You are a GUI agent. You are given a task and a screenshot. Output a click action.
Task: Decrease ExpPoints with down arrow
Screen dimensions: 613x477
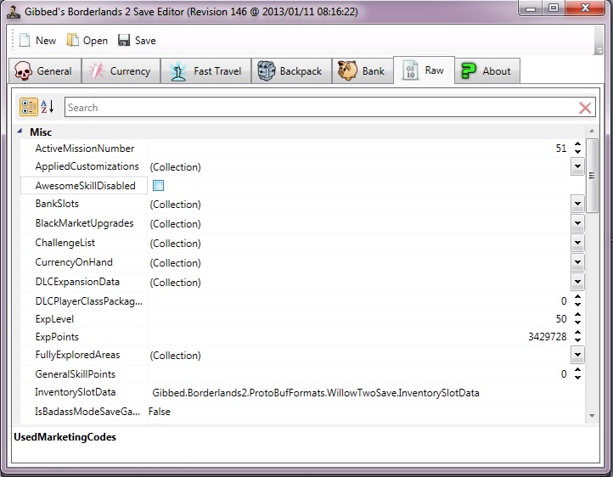pyautogui.click(x=578, y=340)
